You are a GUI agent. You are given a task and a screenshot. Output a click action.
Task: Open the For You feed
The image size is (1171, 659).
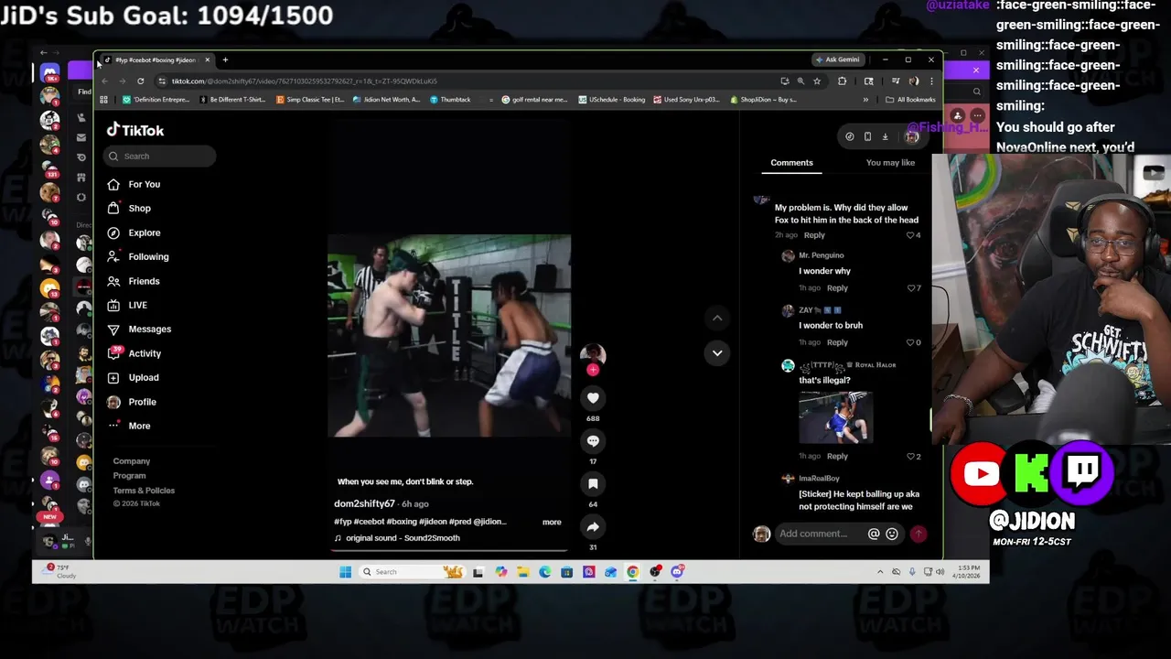pyautogui.click(x=134, y=184)
